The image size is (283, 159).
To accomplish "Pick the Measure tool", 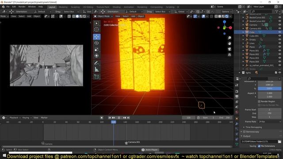I will pos(96,69).
